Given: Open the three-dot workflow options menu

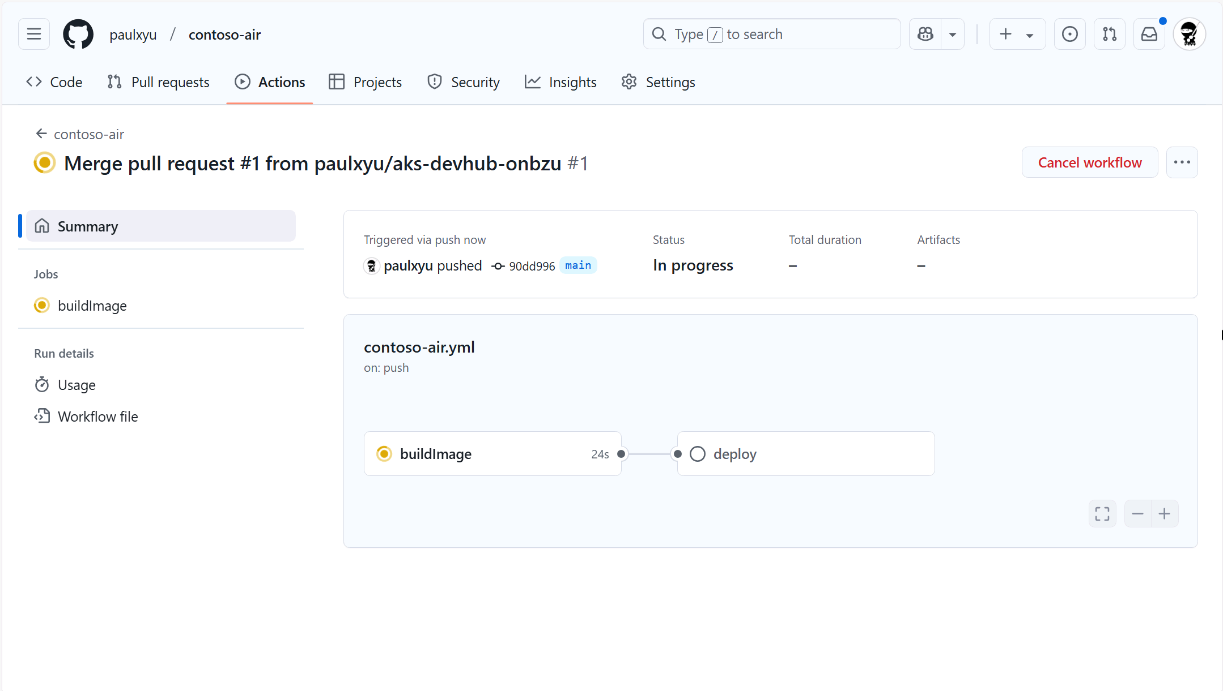Looking at the screenshot, I should point(1182,162).
